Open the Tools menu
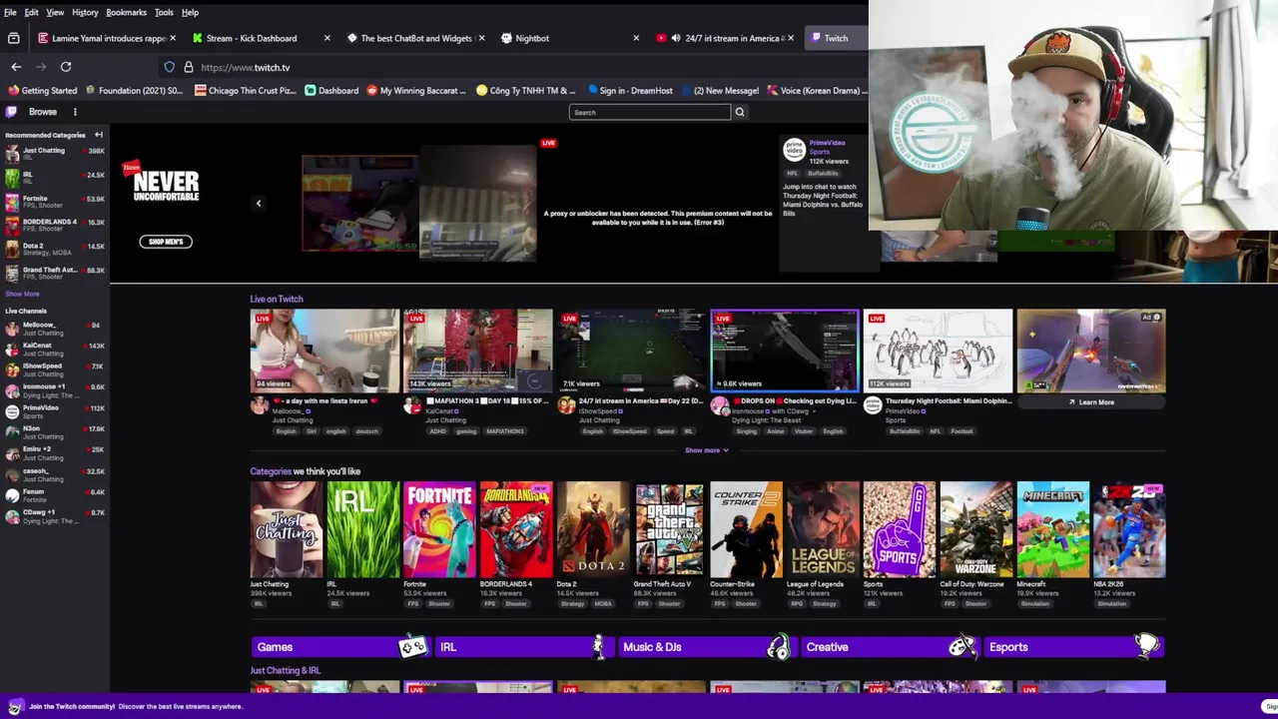This screenshot has height=719, width=1278. coord(164,12)
